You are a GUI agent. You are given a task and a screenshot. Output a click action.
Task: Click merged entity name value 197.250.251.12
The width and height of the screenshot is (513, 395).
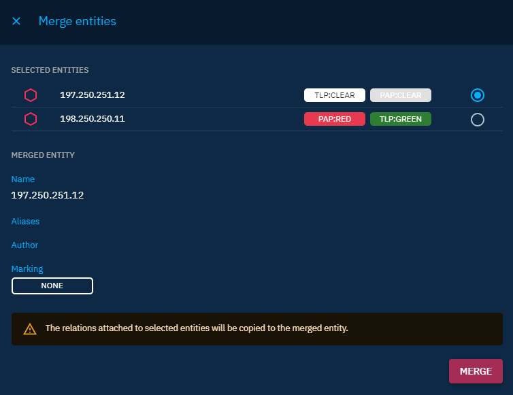pos(48,195)
